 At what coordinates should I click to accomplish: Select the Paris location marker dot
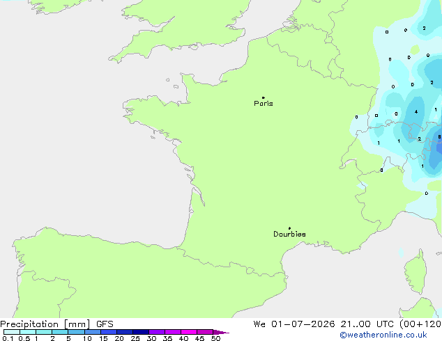tap(264, 97)
